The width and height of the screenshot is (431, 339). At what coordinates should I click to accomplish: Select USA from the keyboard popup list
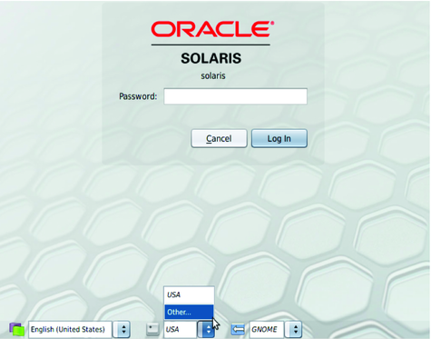189,294
